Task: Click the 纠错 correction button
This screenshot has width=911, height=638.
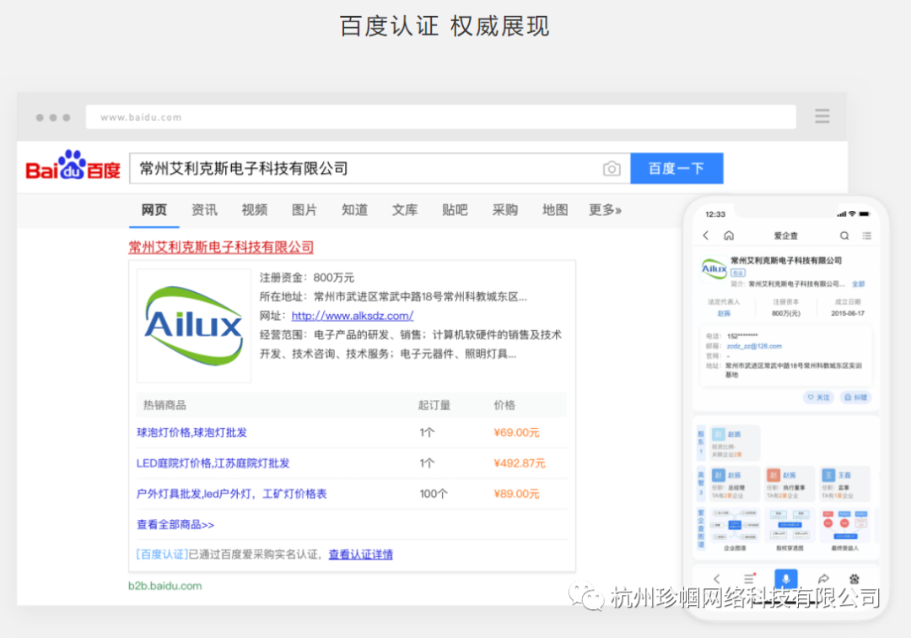Action: pos(857,397)
